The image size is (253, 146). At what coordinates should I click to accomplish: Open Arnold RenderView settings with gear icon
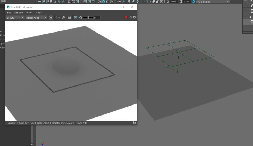click(134, 18)
